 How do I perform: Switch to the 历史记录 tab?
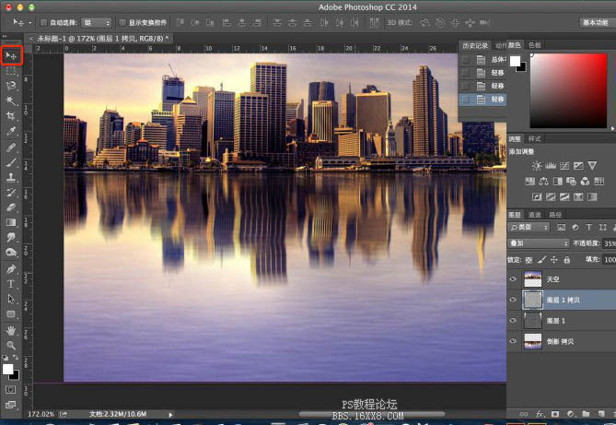click(475, 46)
